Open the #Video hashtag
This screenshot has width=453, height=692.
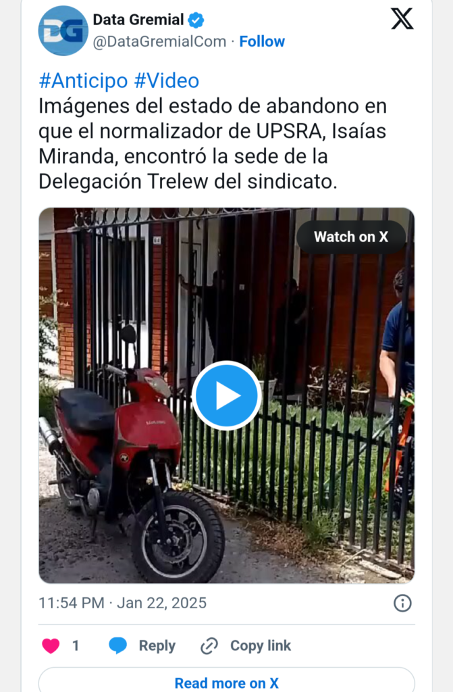167,81
